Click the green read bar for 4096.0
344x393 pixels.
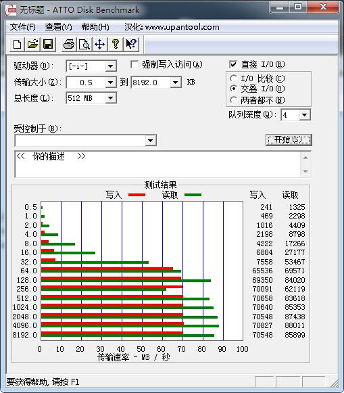tap(130, 326)
